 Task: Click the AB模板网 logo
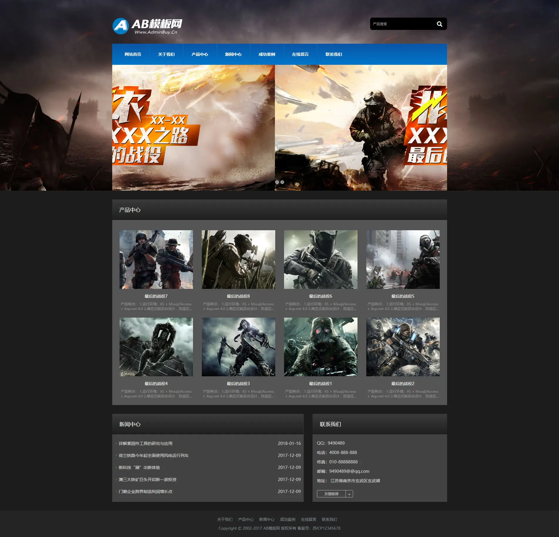coord(147,26)
